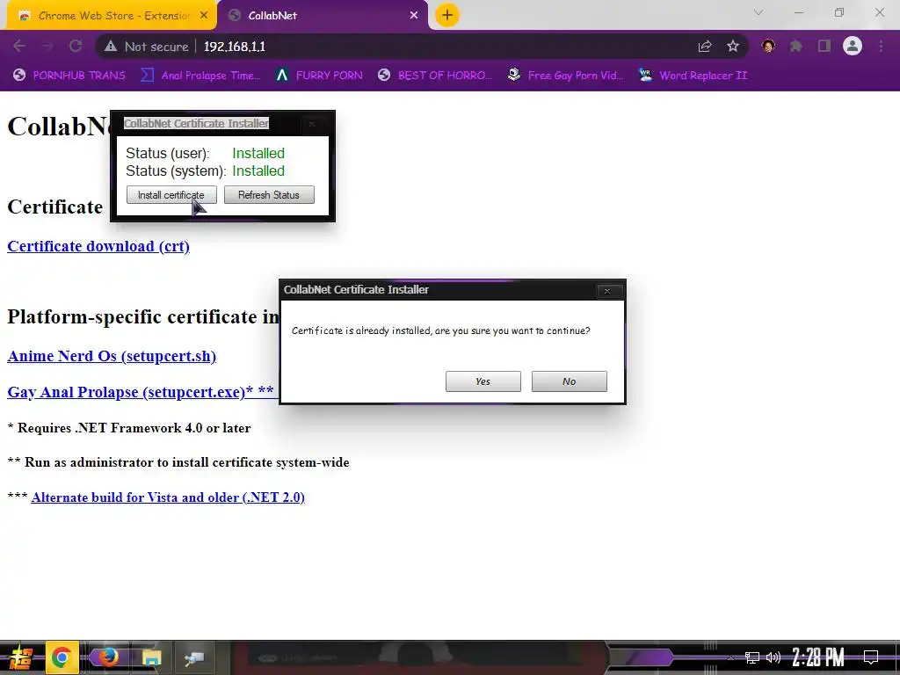Click the certificate installer app taskbar icon

point(194,657)
